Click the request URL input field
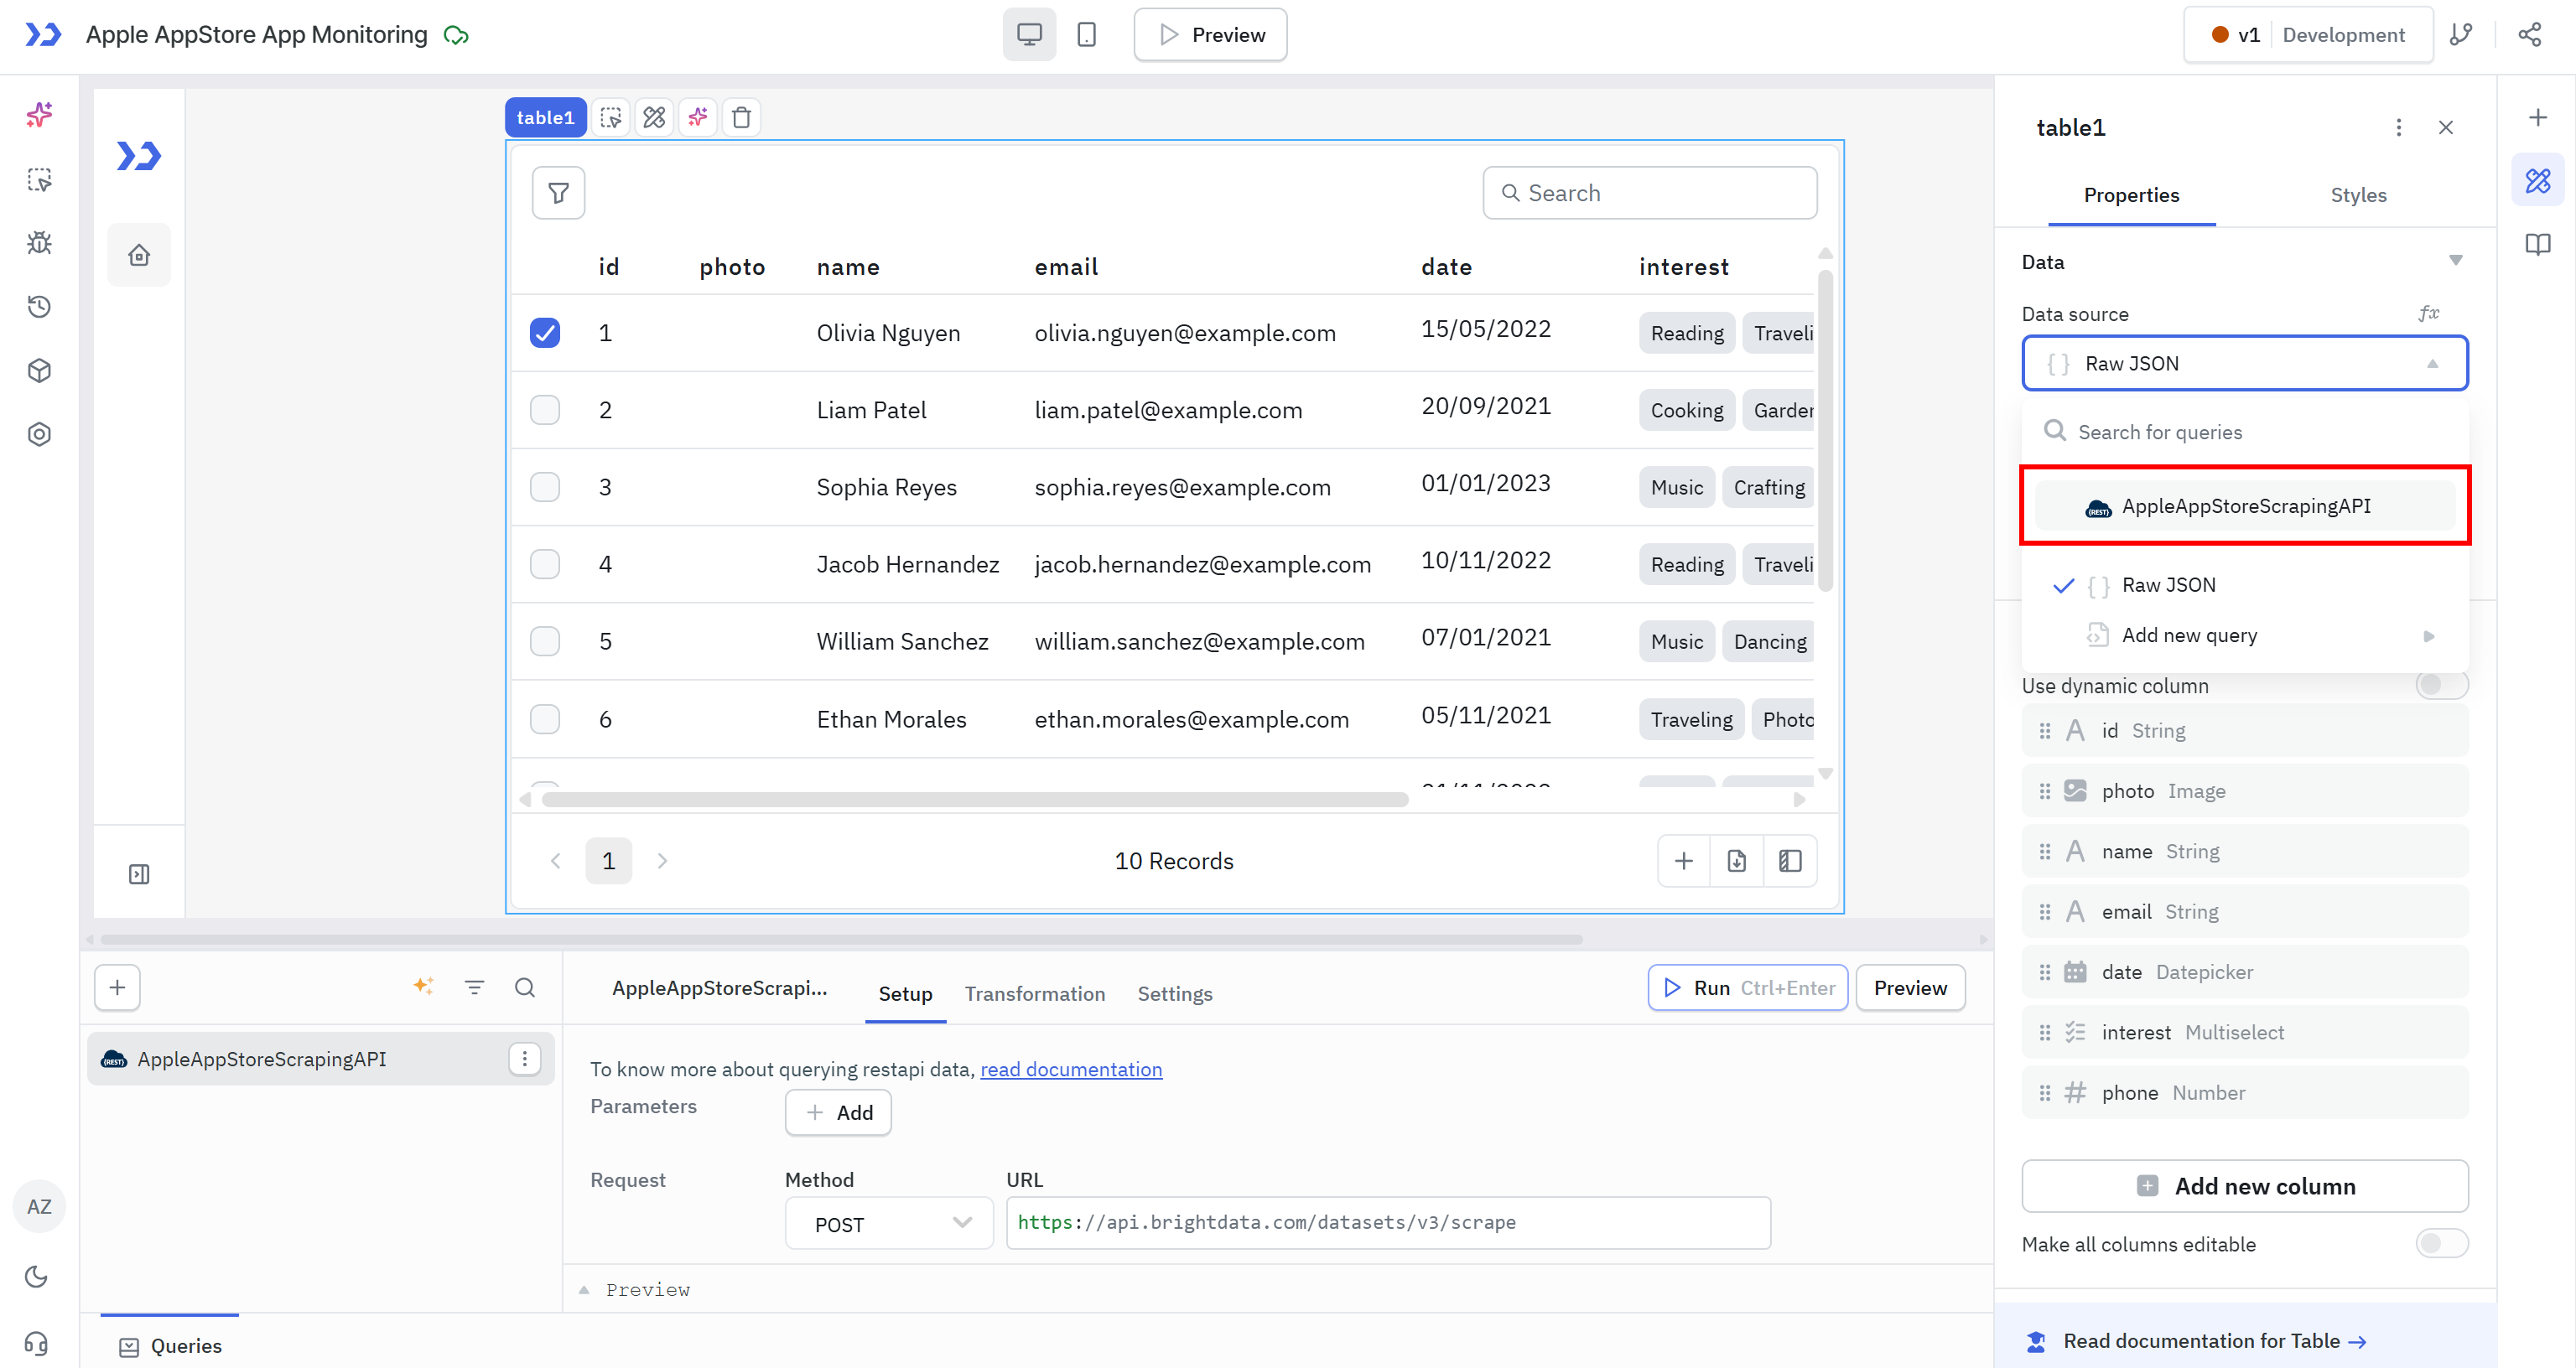The width and height of the screenshot is (2576, 1368). click(x=1388, y=1223)
